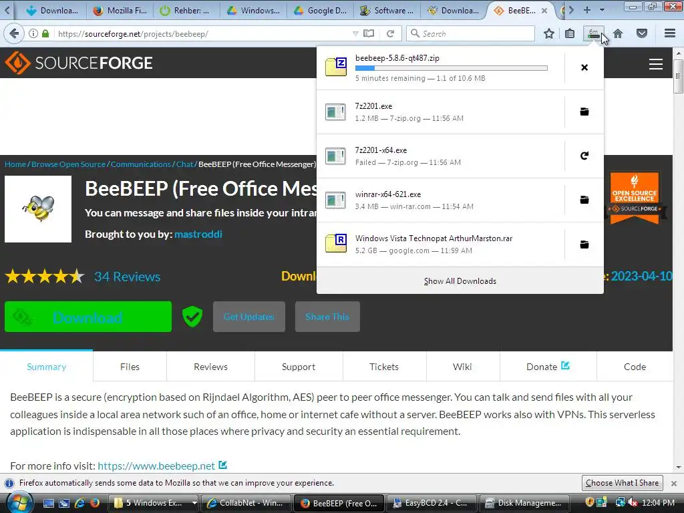The height and width of the screenshot is (513, 684).
Task: Open the Donate tab
Action: tap(548, 367)
